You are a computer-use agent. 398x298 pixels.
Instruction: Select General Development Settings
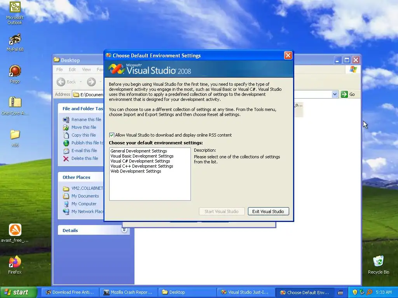coord(139,151)
